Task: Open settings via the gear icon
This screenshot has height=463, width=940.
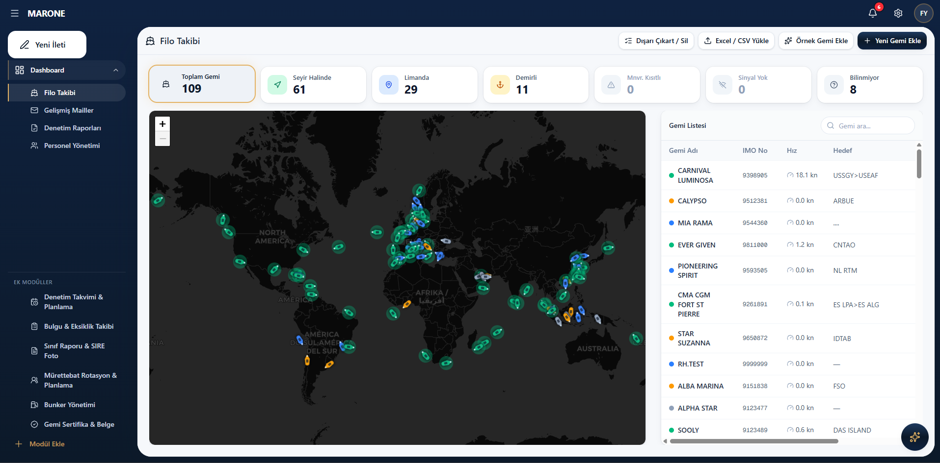Action: pyautogui.click(x=898, y=13)
